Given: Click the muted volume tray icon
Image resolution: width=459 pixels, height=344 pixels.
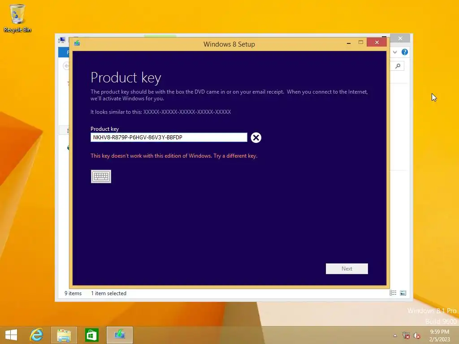Looking at the screenshot, I should tap(417, 335).
